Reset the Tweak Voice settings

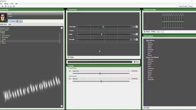point(71,57)
